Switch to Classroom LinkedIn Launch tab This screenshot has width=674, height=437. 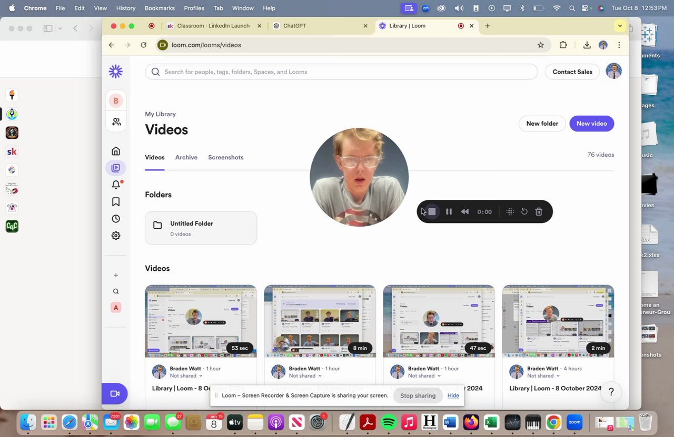pyautogui.click(x=213, y=26)
